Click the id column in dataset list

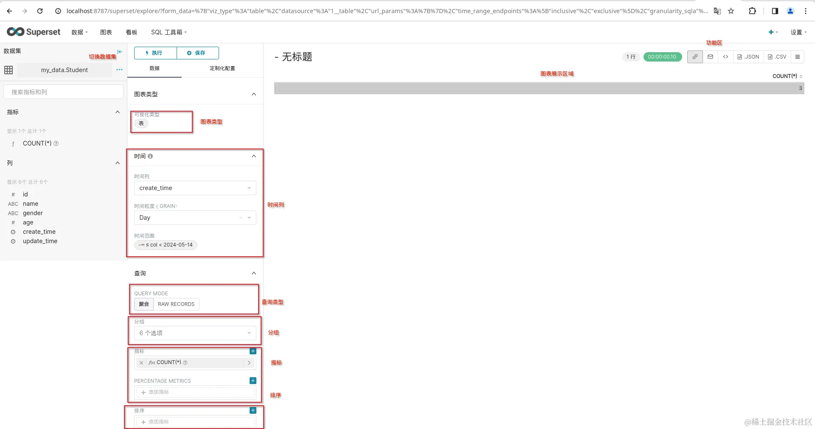pos(25,194)
